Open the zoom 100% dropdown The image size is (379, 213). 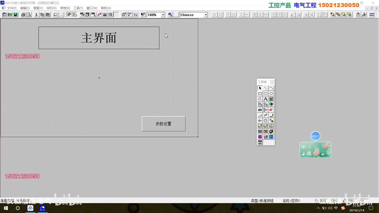[163, 15]
